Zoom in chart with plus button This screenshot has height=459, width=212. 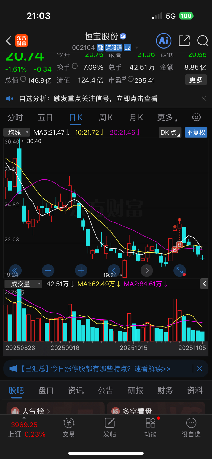[x=81, y=270]
